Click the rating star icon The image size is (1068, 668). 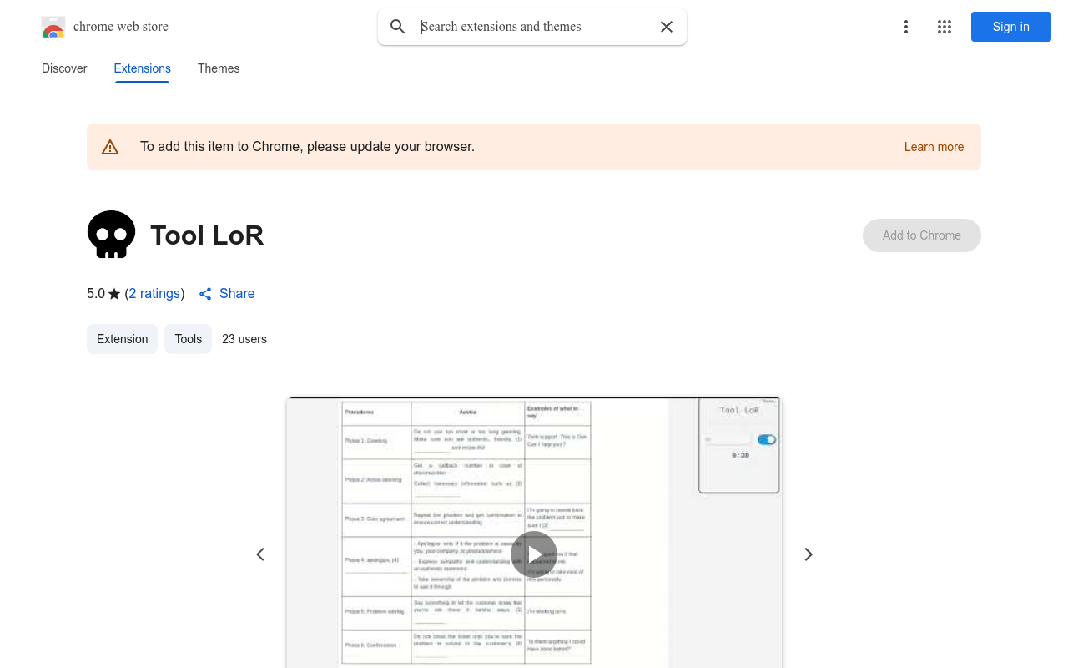point(114,294)
